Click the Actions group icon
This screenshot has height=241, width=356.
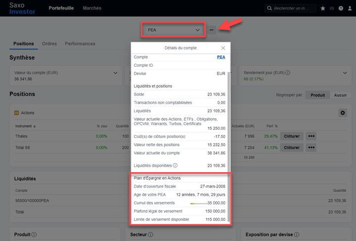tap(16, 113)
